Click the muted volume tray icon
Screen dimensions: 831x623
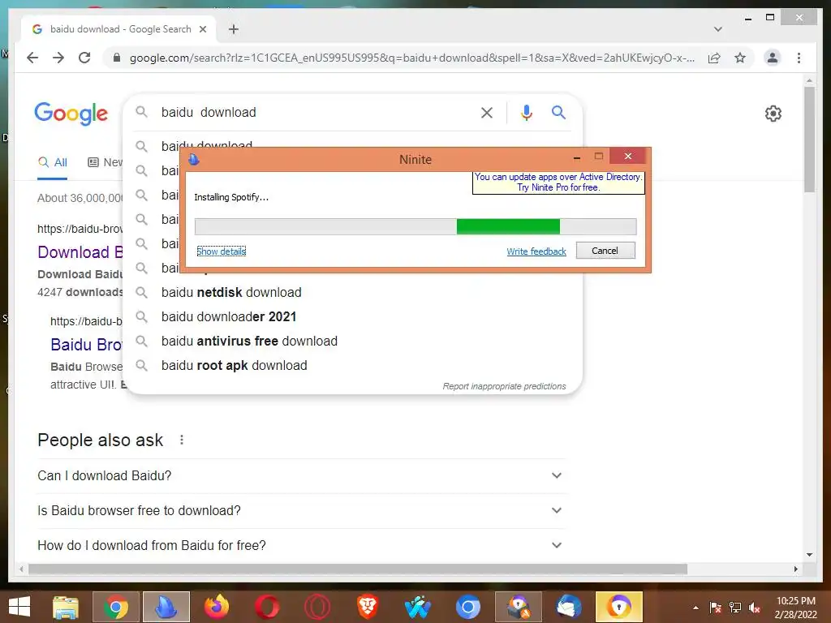(755, 608)
